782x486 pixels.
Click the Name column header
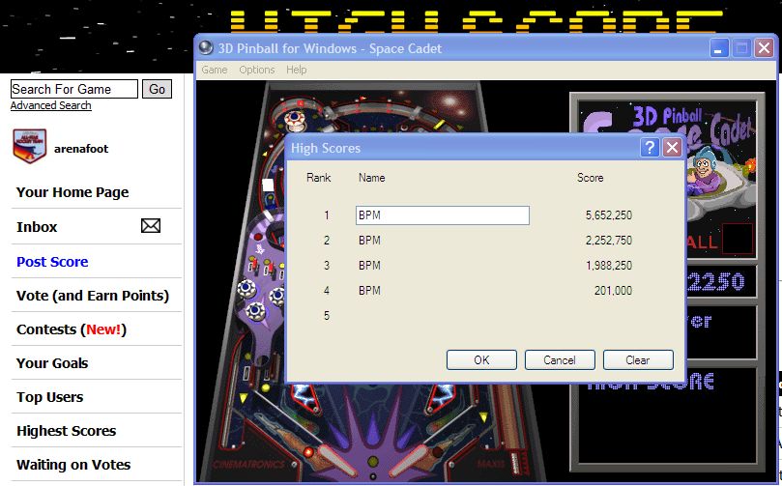pyautogui.click(x=371, y=178)
